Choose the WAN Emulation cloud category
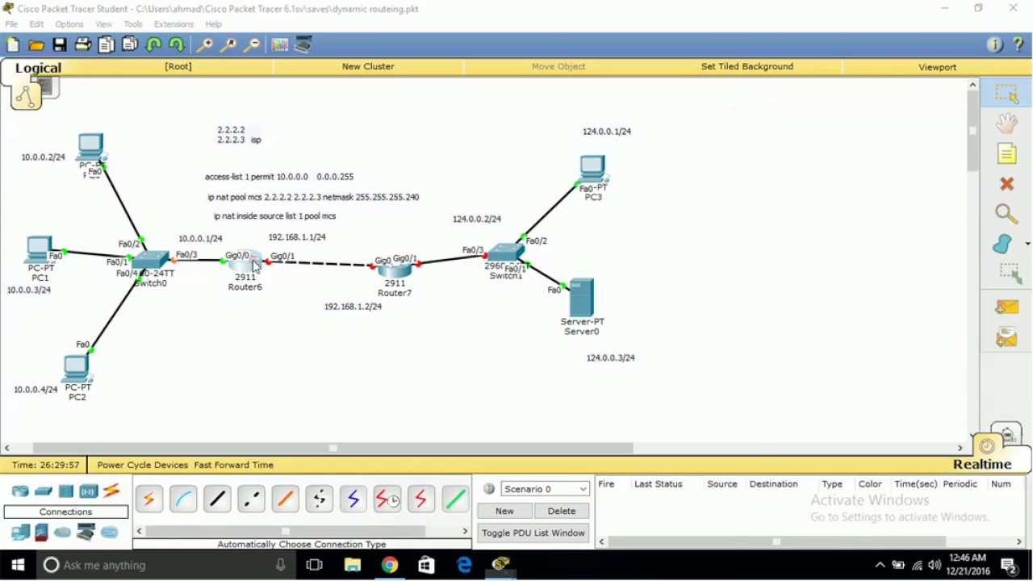1033x581 pixels. pos(62,533)
